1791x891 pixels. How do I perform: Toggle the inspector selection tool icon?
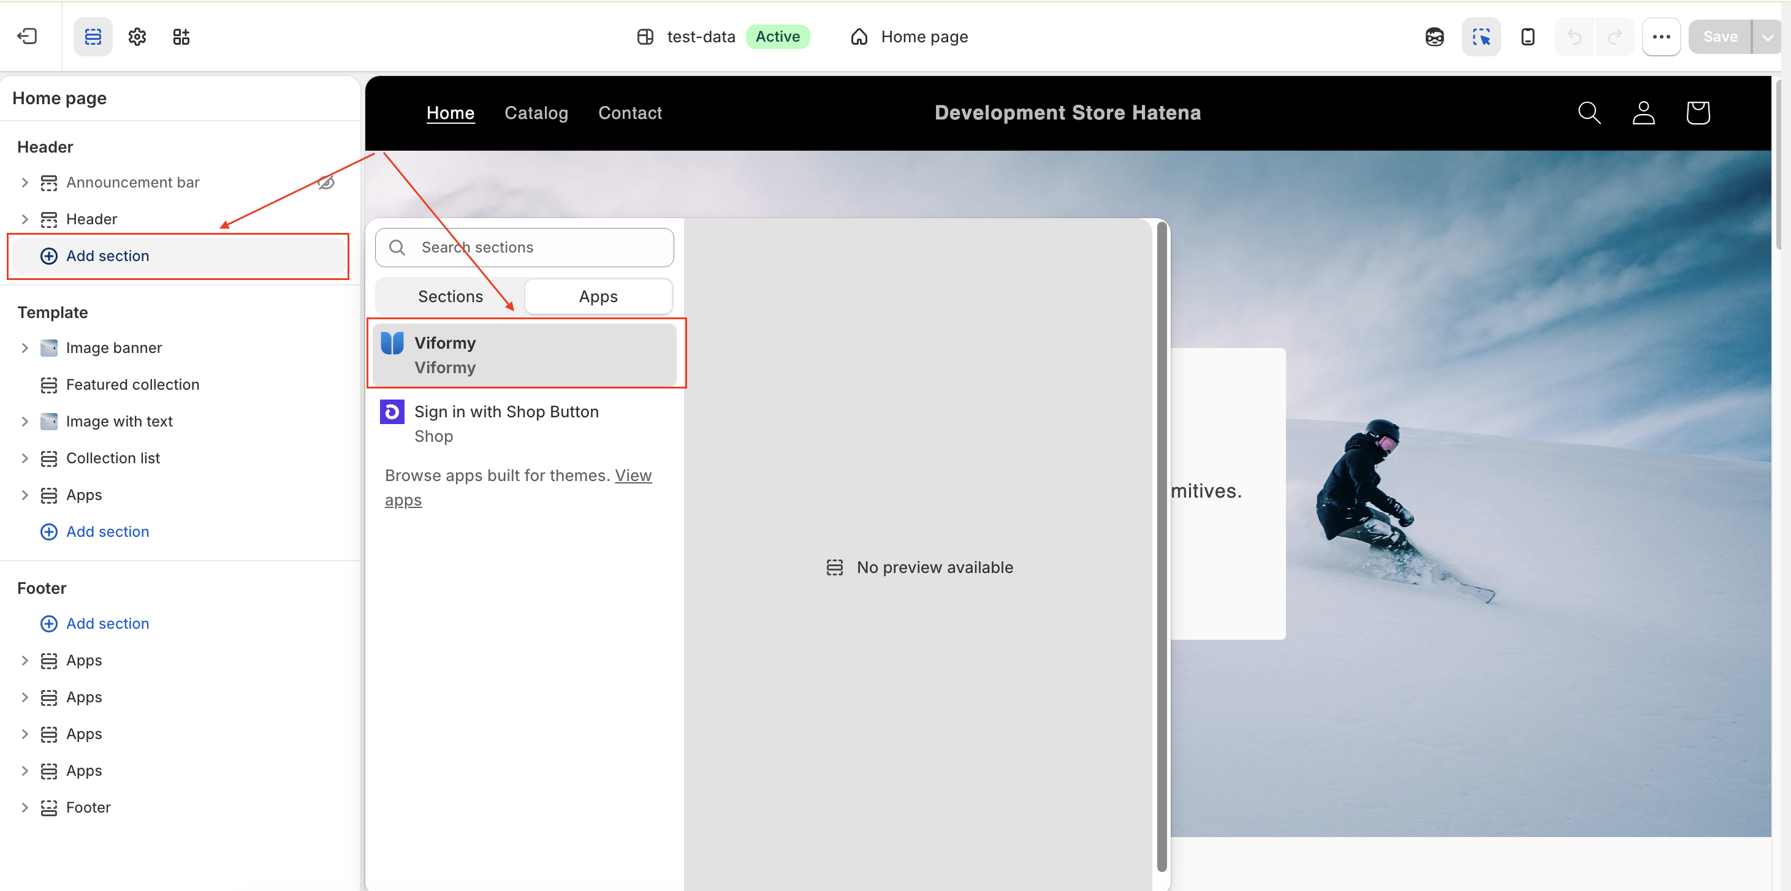click(1481, 36)
